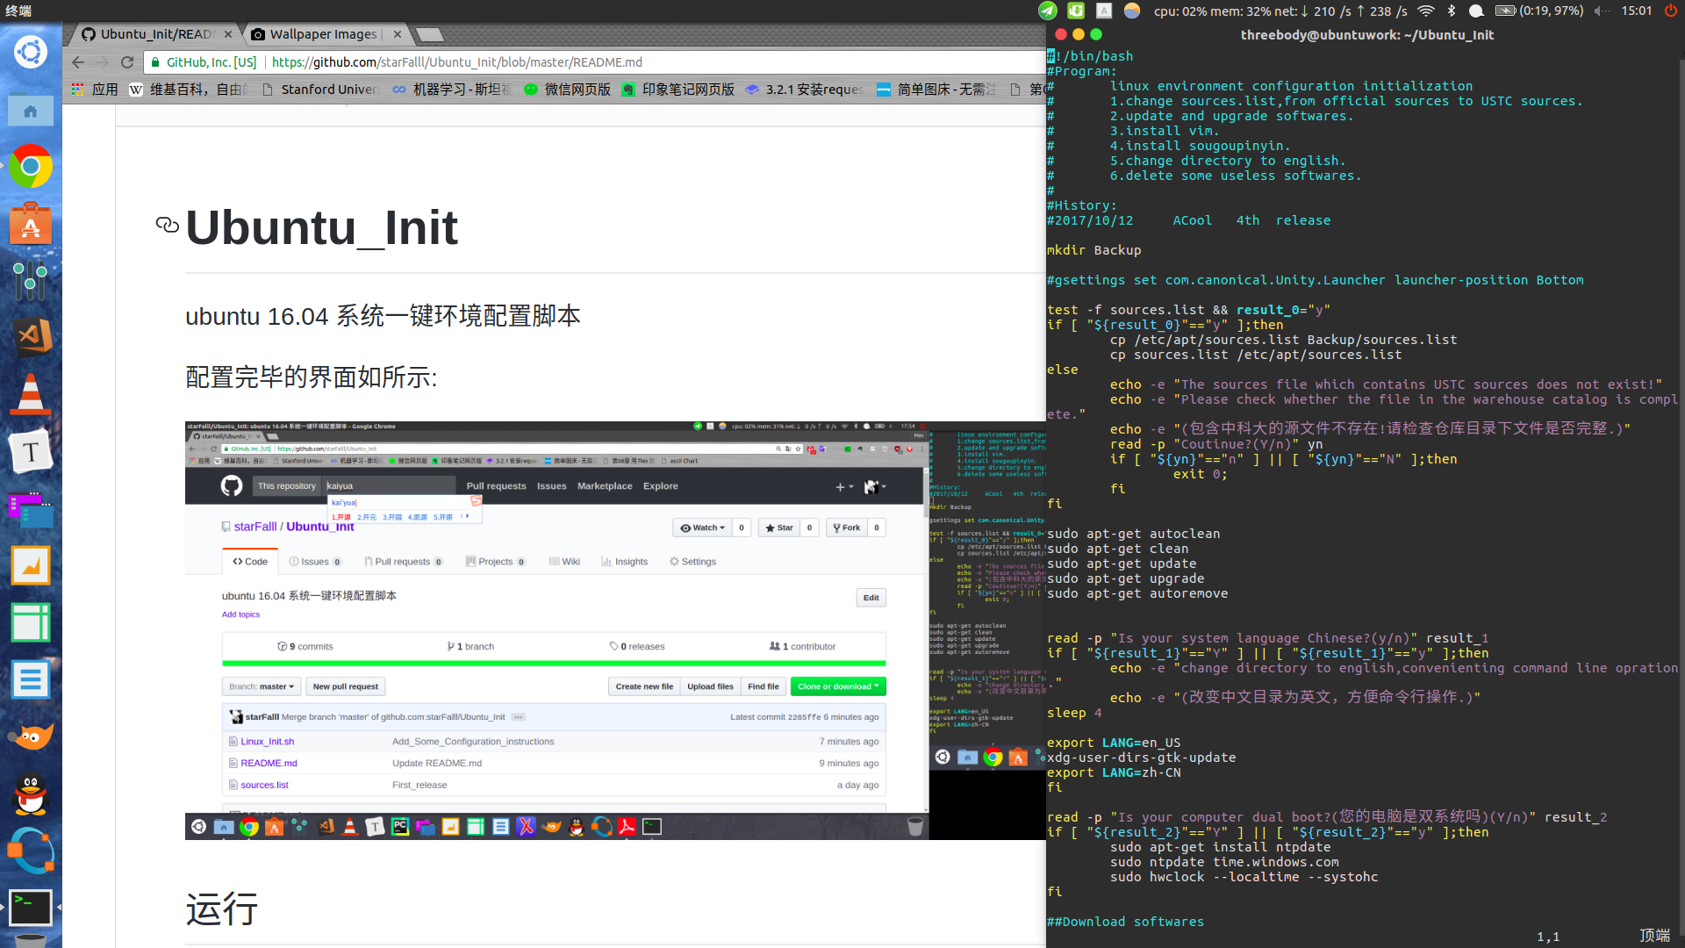Toggle the Bluetooth indicator in top panel
1685x948 pixels.
1452,11
